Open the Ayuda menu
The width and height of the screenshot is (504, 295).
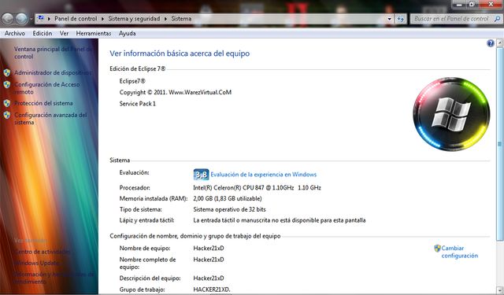point(128,33)
